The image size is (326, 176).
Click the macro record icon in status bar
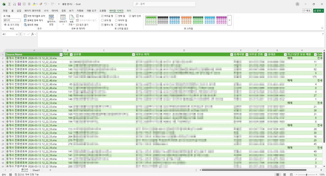click(11, 174)
